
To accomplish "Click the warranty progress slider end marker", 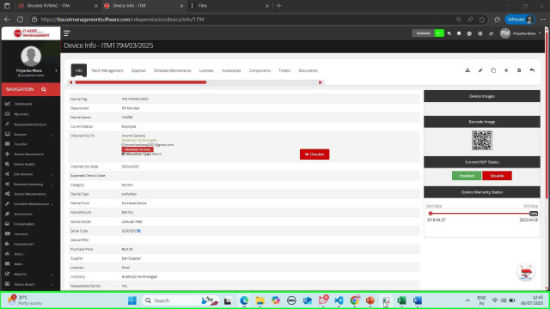I will (x=534, y=214).
